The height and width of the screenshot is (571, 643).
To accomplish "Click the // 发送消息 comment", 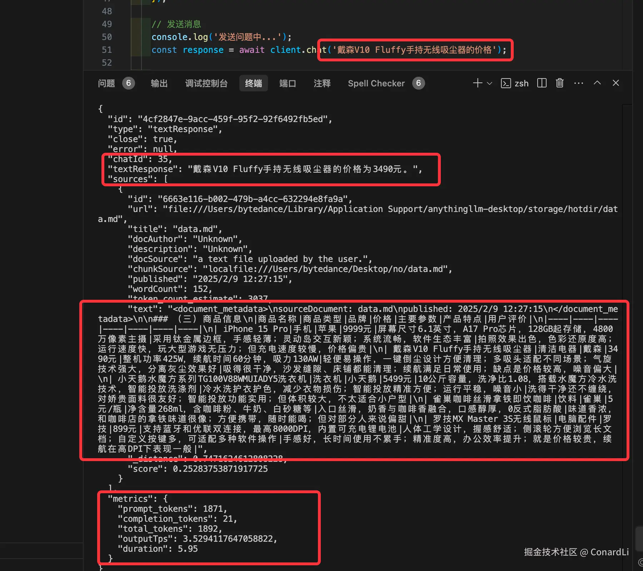I will click(x=176, y=24).
